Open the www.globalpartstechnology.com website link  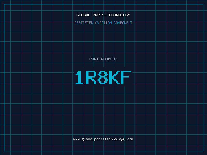point(103,139)
